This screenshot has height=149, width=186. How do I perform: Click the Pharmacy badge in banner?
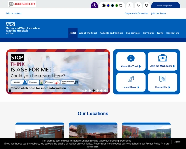click(x=35, y=82)
